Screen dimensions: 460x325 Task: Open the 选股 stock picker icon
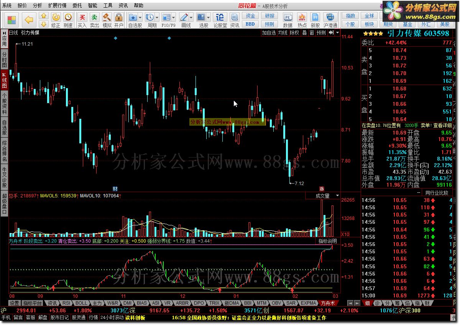click(x=201, y=17)
